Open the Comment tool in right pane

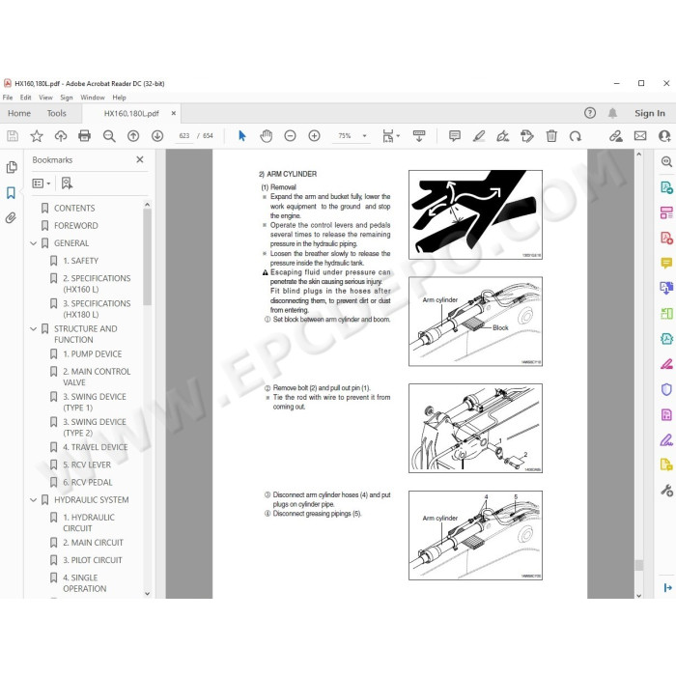tap(666, 263)
